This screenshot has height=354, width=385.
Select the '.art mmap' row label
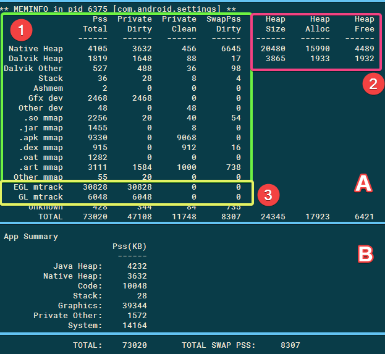point(41,167)
